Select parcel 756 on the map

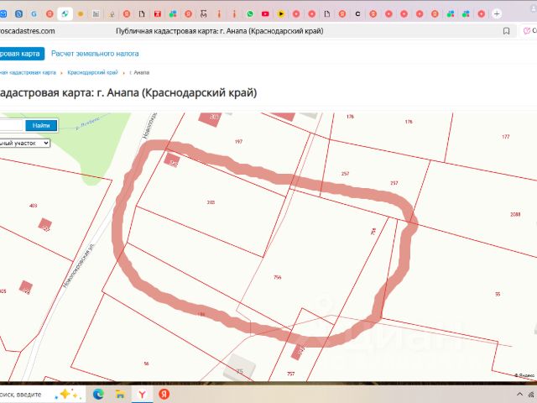tap(278, 277)
